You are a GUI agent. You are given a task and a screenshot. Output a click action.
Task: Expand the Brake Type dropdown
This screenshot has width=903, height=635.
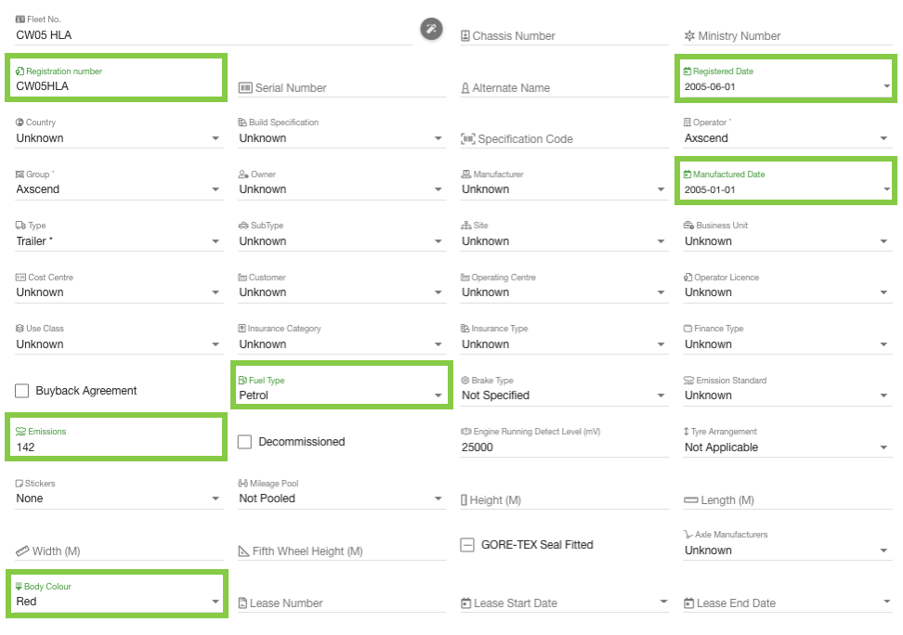pyautogui.click(x=661, y=395)
